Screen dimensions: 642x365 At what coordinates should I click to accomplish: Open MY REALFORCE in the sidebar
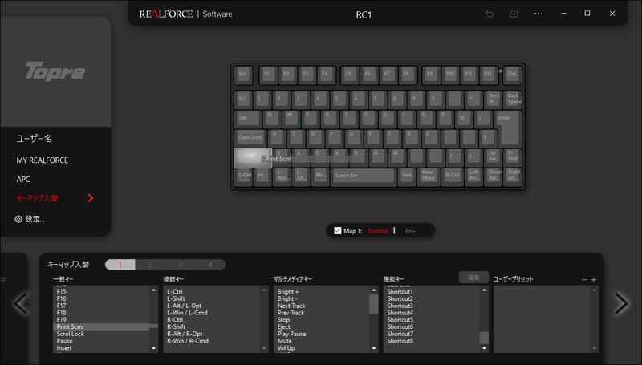[x=43, y=160]
